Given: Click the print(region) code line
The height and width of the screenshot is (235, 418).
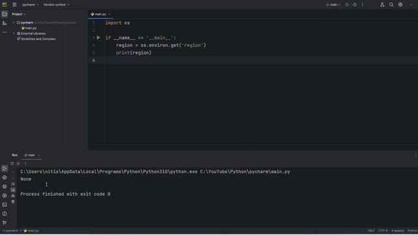Looking at the screenshot, I should tap(133, 53).
